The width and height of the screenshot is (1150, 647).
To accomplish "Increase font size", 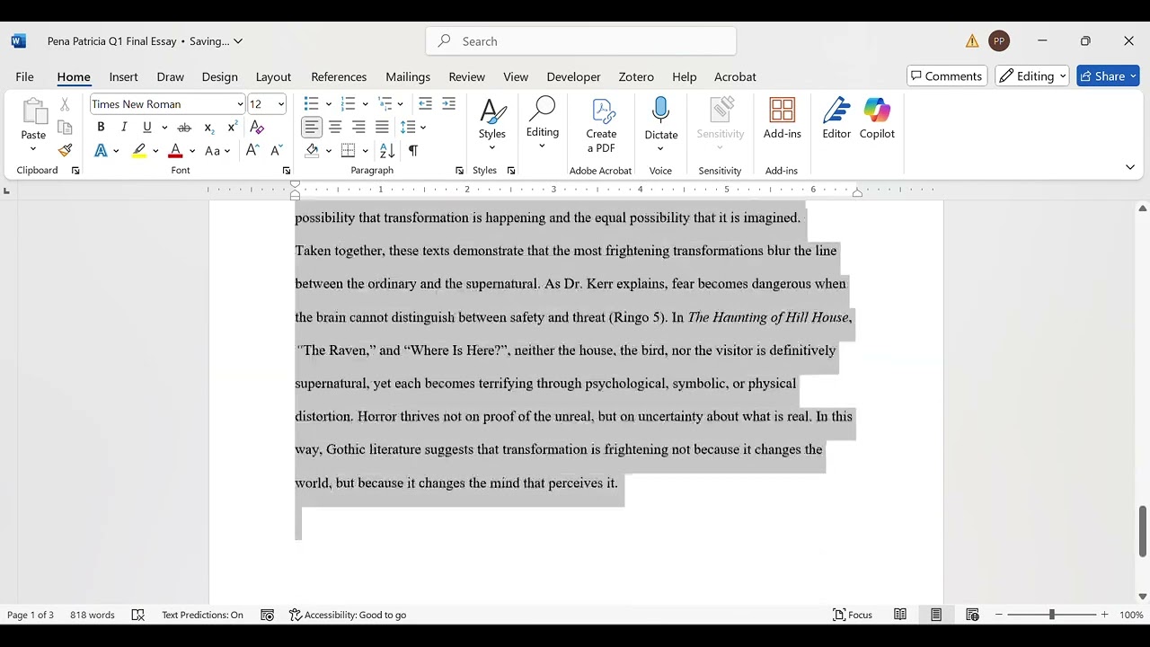I will [x=252, y=150].
